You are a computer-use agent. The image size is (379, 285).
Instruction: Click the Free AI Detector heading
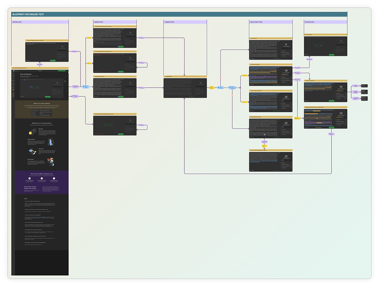[26, 74]
